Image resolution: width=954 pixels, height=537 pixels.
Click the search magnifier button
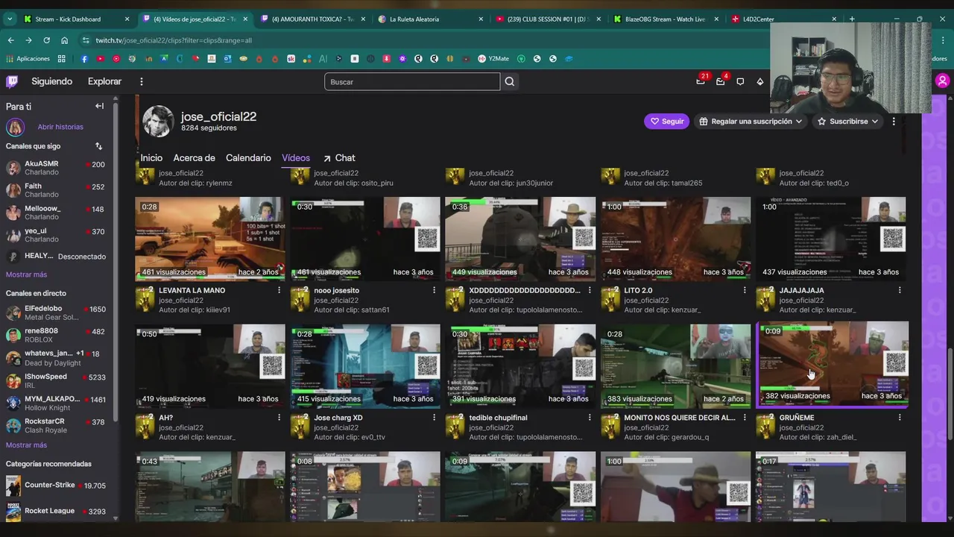pyautogui.click(x=510, y=81)
